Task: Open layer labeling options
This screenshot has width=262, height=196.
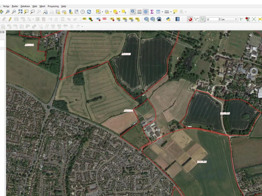Action: [x=84, y=19]
